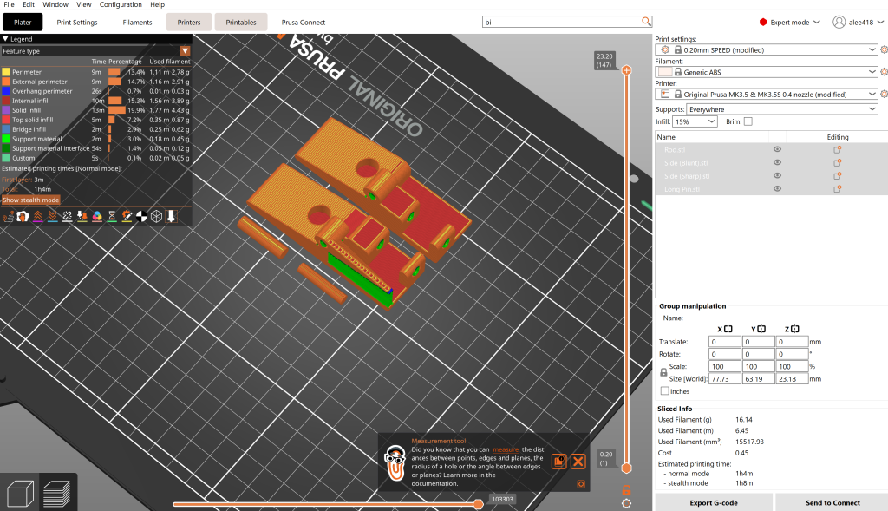Image resolution: width=888 pixels, height=511 pixels.
Task: Open Expert mode dropdown
Action: tap(789, 22)
